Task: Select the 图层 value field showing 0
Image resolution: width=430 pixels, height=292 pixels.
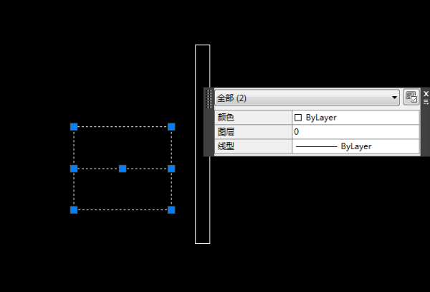Action: (x=355, y=132)
